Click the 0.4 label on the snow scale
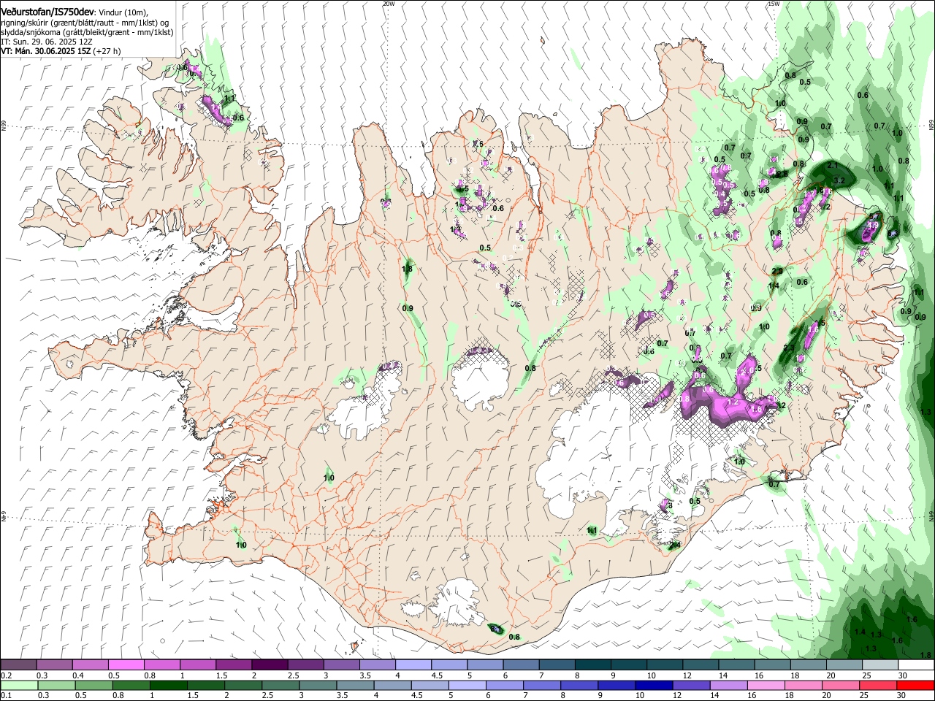Image resolution: width=935 pixels, height=701 pixels. click(77, 675)
